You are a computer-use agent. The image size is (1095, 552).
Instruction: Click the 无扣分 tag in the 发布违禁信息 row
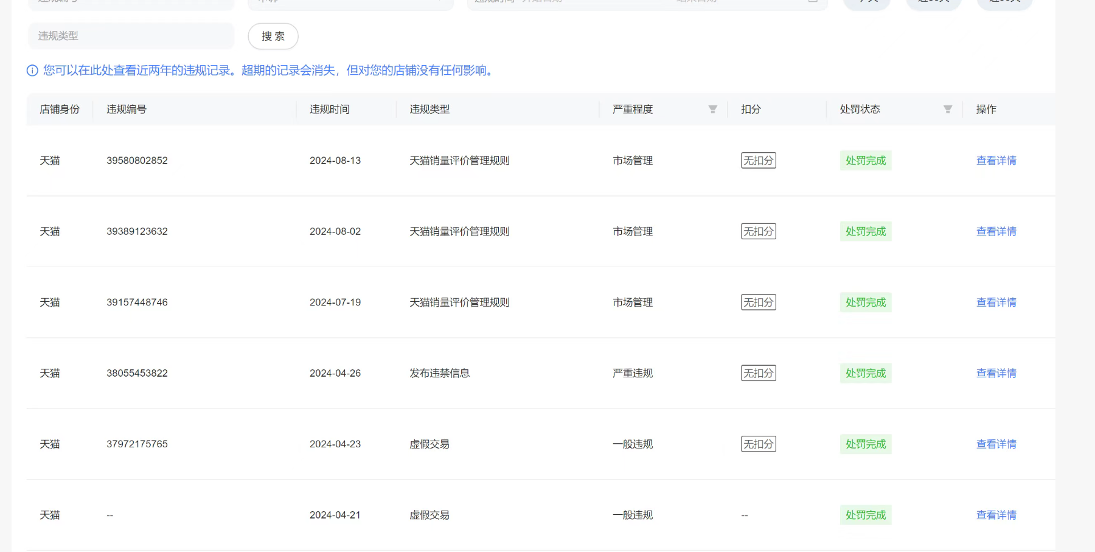[758, 373]
